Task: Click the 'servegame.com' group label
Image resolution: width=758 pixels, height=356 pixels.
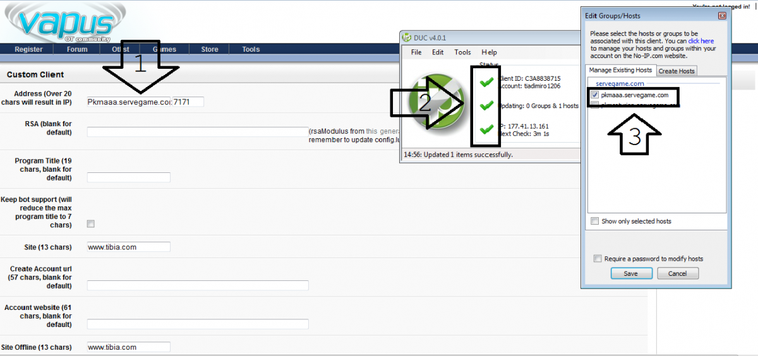Action: click(x=620, y=83)
